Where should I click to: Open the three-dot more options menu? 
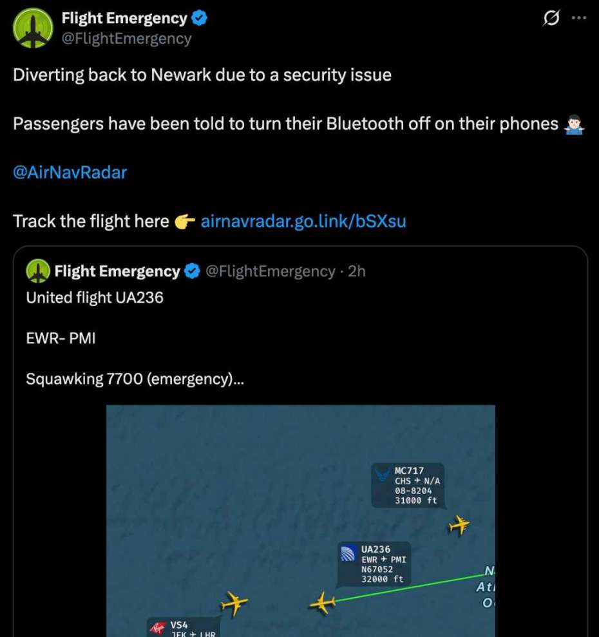click(x=579, y=18)
